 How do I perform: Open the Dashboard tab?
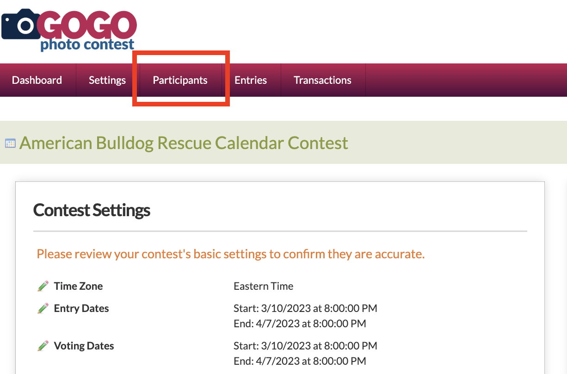tap(37, 80)
